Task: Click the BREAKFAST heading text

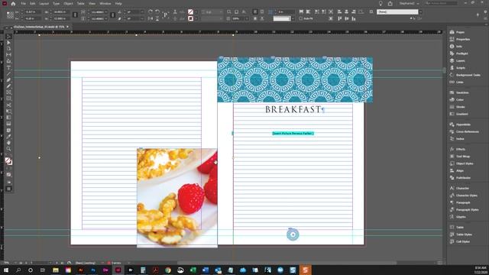Action: pyautogui.click(x=293, y=109)
